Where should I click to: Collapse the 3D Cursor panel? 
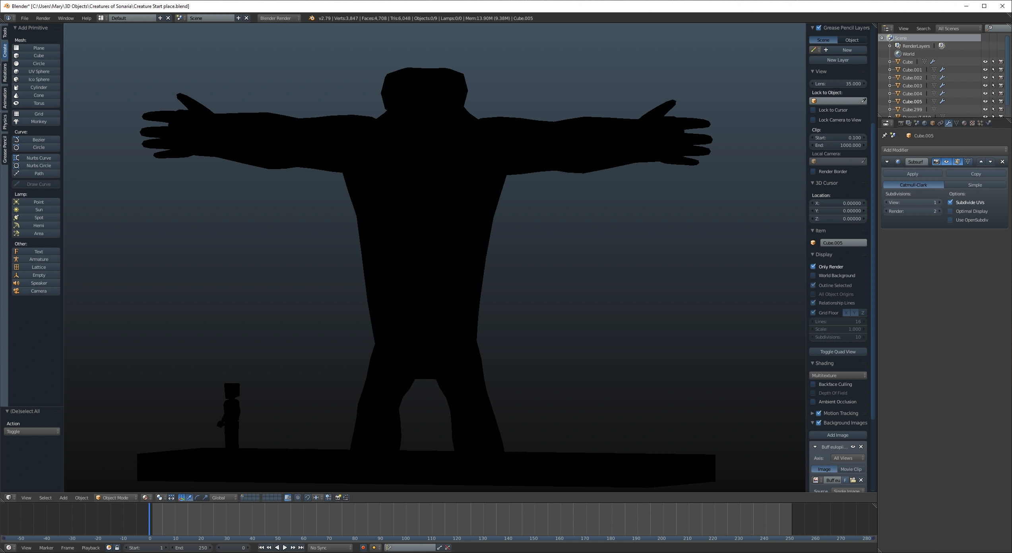813,183
